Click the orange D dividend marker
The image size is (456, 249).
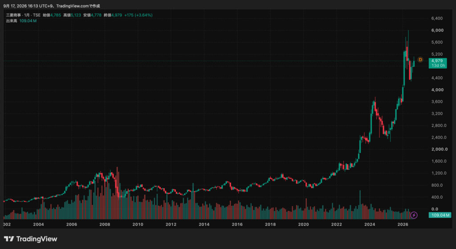[420, 60]
